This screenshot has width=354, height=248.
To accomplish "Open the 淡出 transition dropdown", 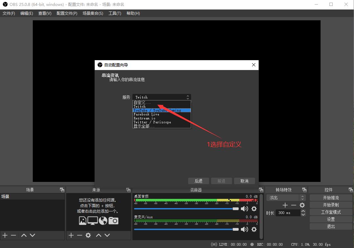I will 286,198.
